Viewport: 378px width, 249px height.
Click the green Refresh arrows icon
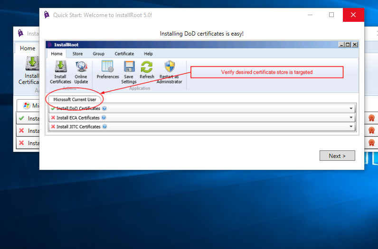point(147,66)
